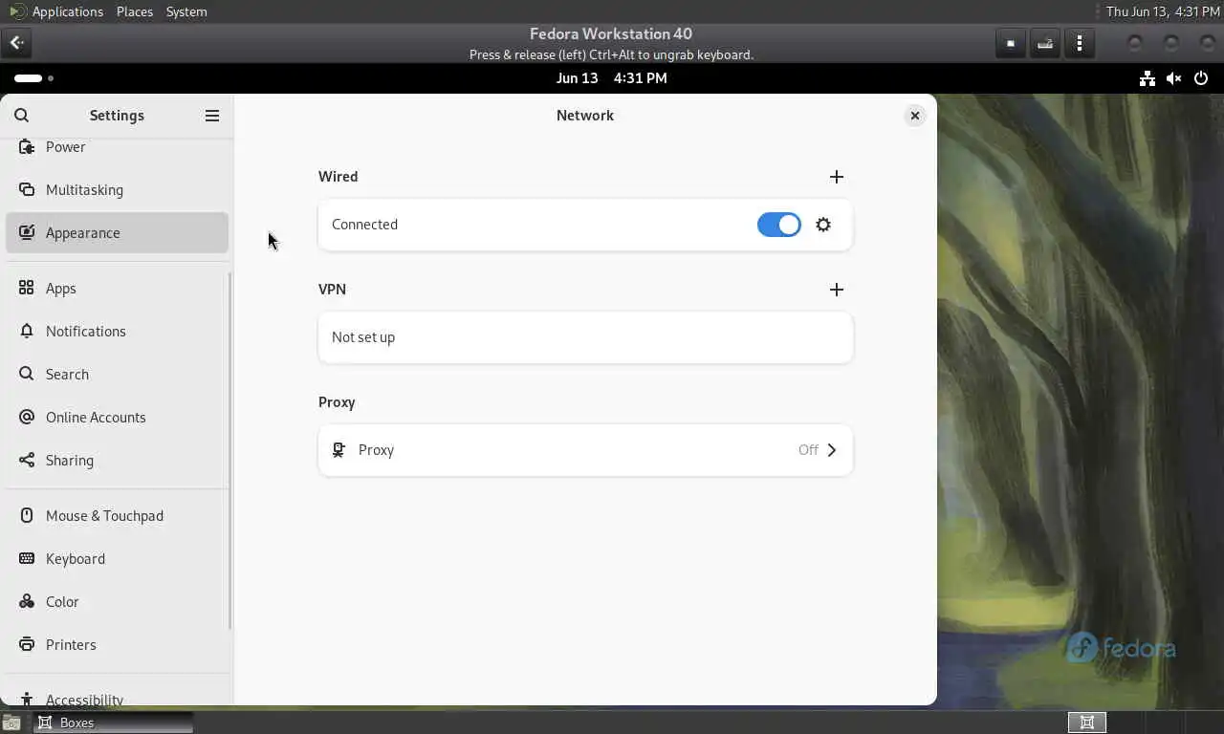The height and width of the screenshot is (734, 1224).
Task: Select Printers in the sidebar
Action: (x=118, y=645)
